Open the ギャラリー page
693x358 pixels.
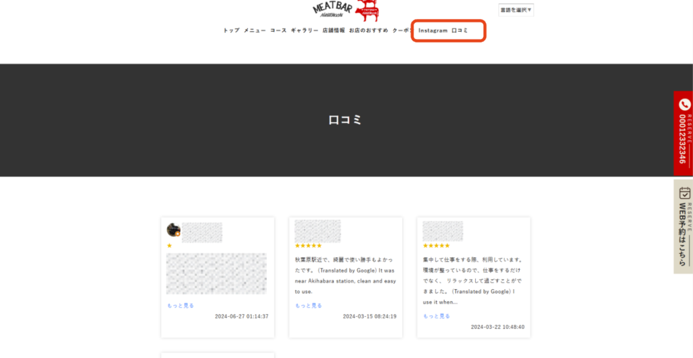pos(305,30)
